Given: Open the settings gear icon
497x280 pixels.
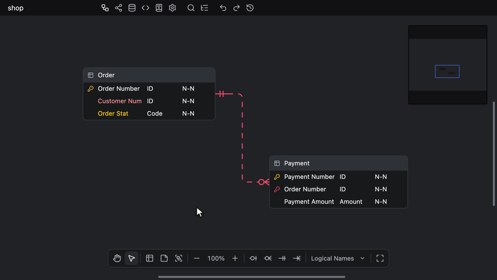Looking at the screenshot, I should (x=172, y=8).
